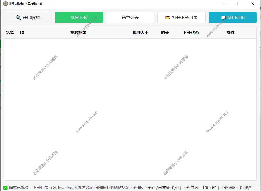Screen dimensions: 261x191
Task: Start sniffing with 开启嗅探
Action: coord(27,17)
